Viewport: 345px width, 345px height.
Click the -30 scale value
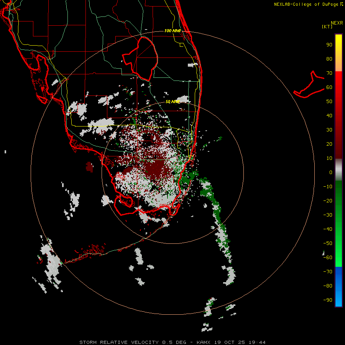click(328, 215)
